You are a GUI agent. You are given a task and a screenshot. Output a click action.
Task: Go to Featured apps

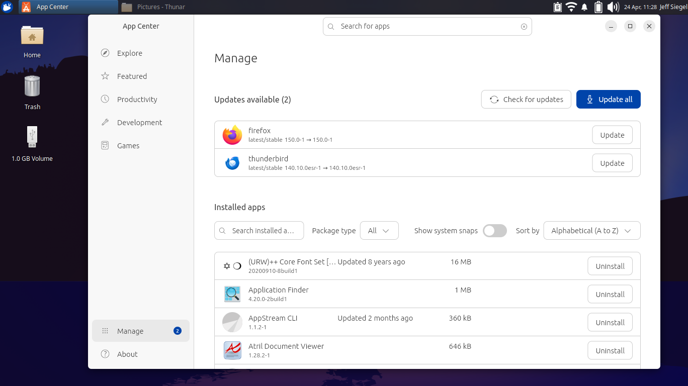(x=141, y=76)
